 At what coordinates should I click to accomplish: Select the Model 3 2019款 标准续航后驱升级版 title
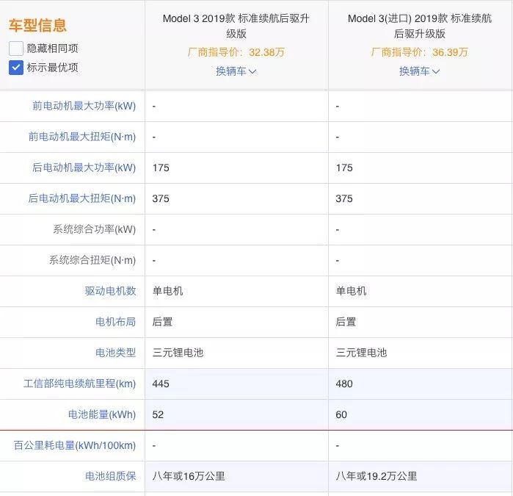[x=236, y=26]
